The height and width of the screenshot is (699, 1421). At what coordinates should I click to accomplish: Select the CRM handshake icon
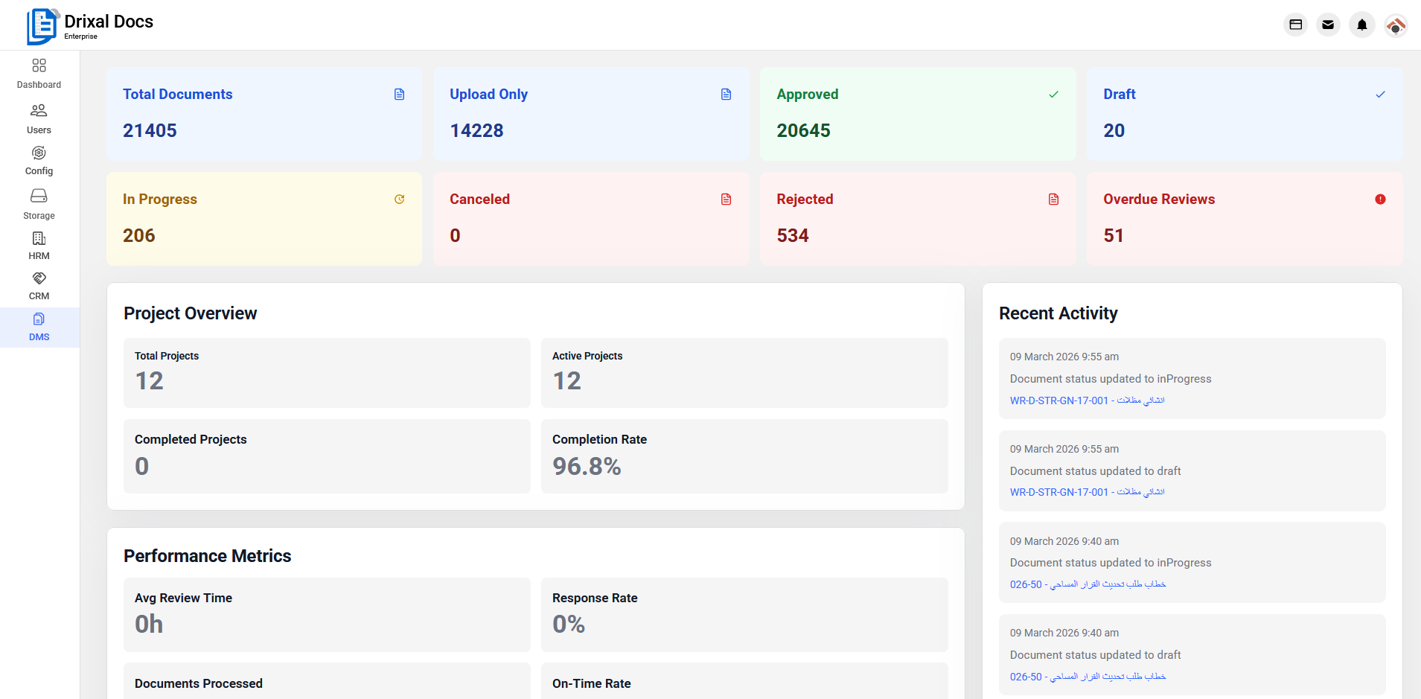pyautogui.click(x=39, y=278)
